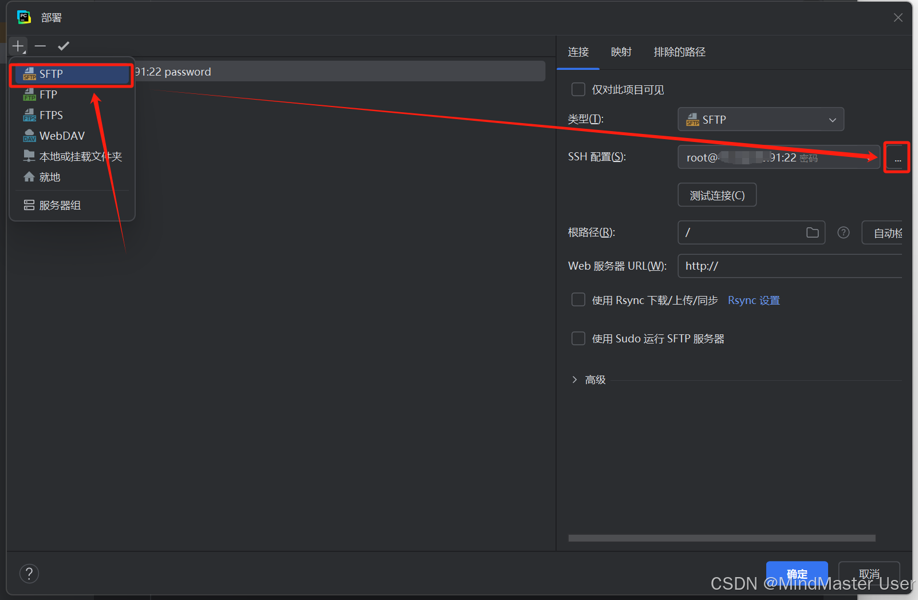Create a 服务器组 server group

coord(60,204)
